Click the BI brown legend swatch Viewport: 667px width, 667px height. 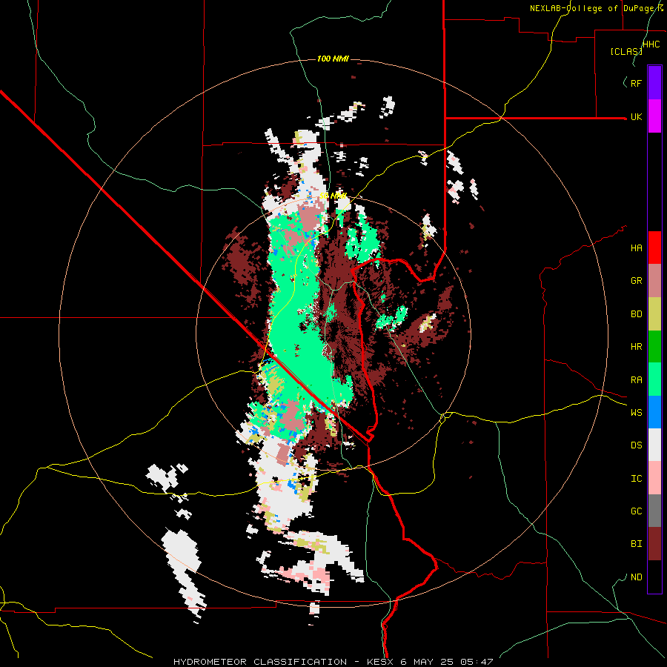[x=654, y=544]
